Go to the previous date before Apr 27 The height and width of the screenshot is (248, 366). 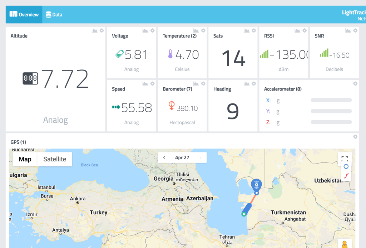point(164,157)
